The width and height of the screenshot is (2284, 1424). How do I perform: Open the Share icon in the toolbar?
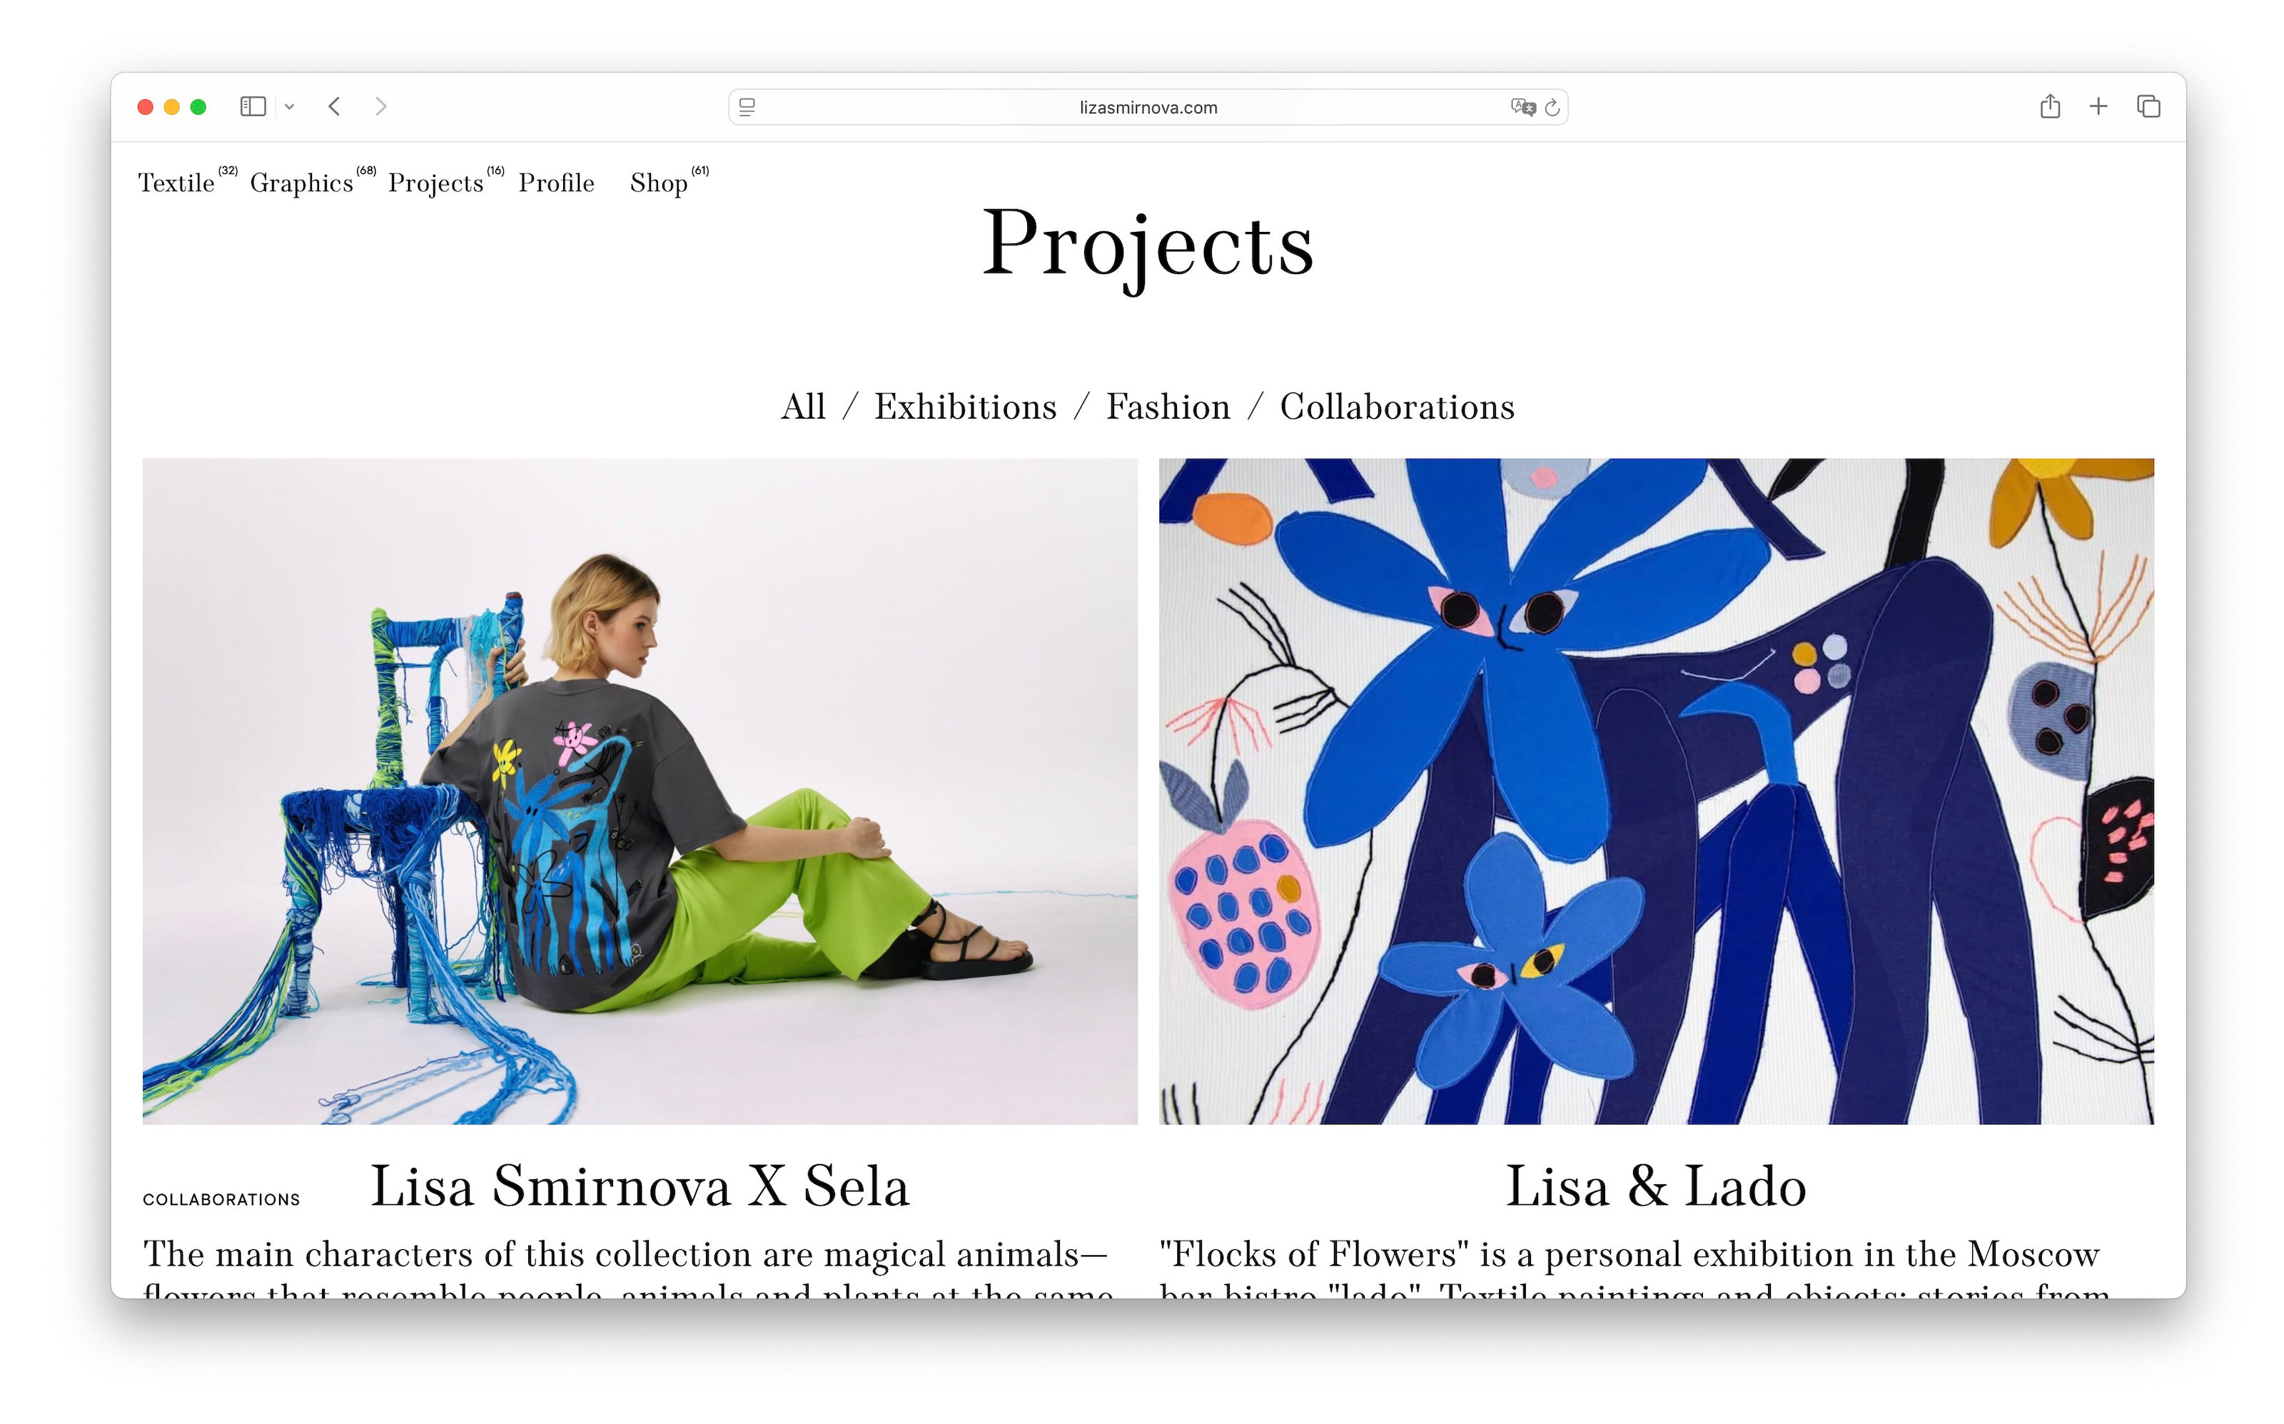[x=2049, y=106]
